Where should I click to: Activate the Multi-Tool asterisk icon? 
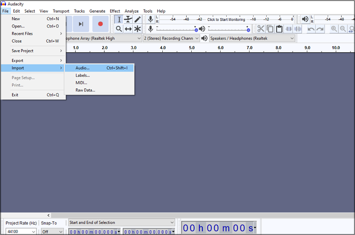[x=137, y=29]
